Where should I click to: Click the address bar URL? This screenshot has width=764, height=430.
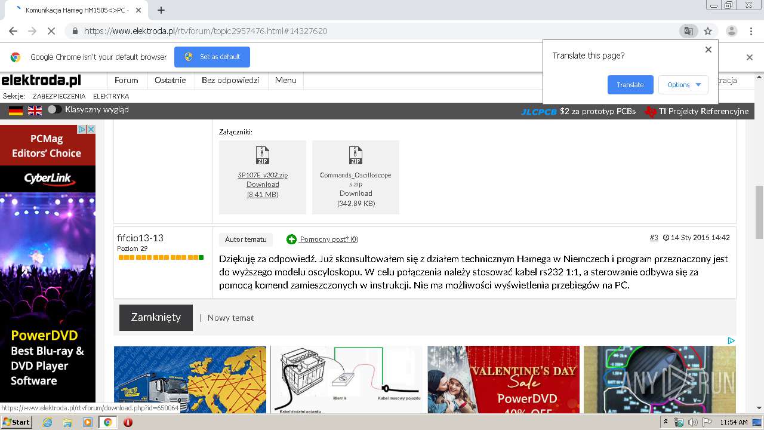tap(205, 31)
